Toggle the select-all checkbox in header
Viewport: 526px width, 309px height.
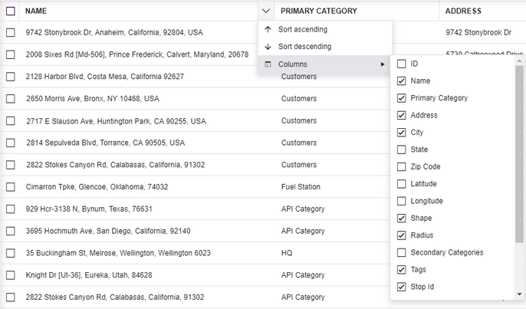[x=11, y=12]
